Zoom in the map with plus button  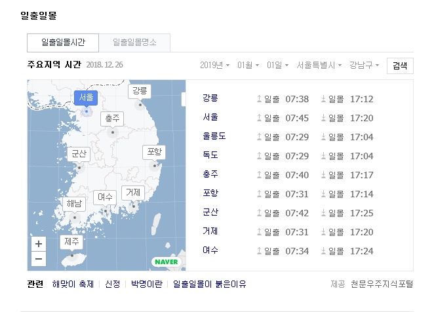pos(39,244)
